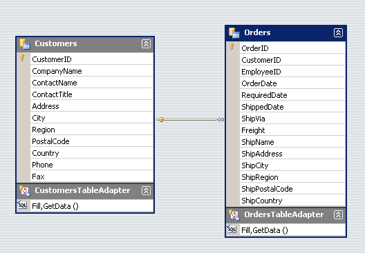Image resolution: width=365 pixels, height=253 pixels.
Task: Select the ShipCountry column
Action: pyautogui.click(x=292, y=201)
